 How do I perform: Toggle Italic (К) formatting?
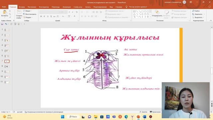pos(44,16)
